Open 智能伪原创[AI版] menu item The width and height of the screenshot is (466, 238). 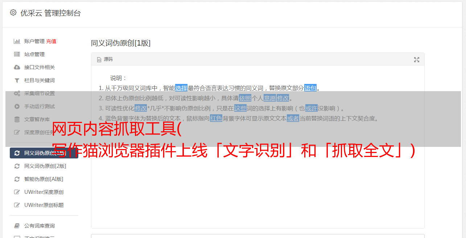coord(44,179)
